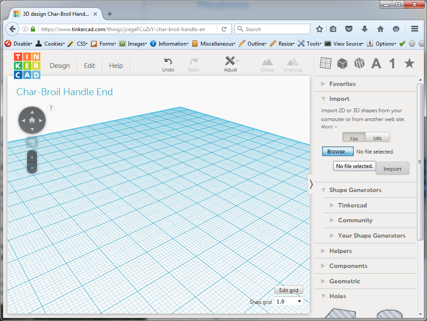This screenshot has height=321, width=427.
Task: Open the Disable web developer menu
Action: (19, 43)
